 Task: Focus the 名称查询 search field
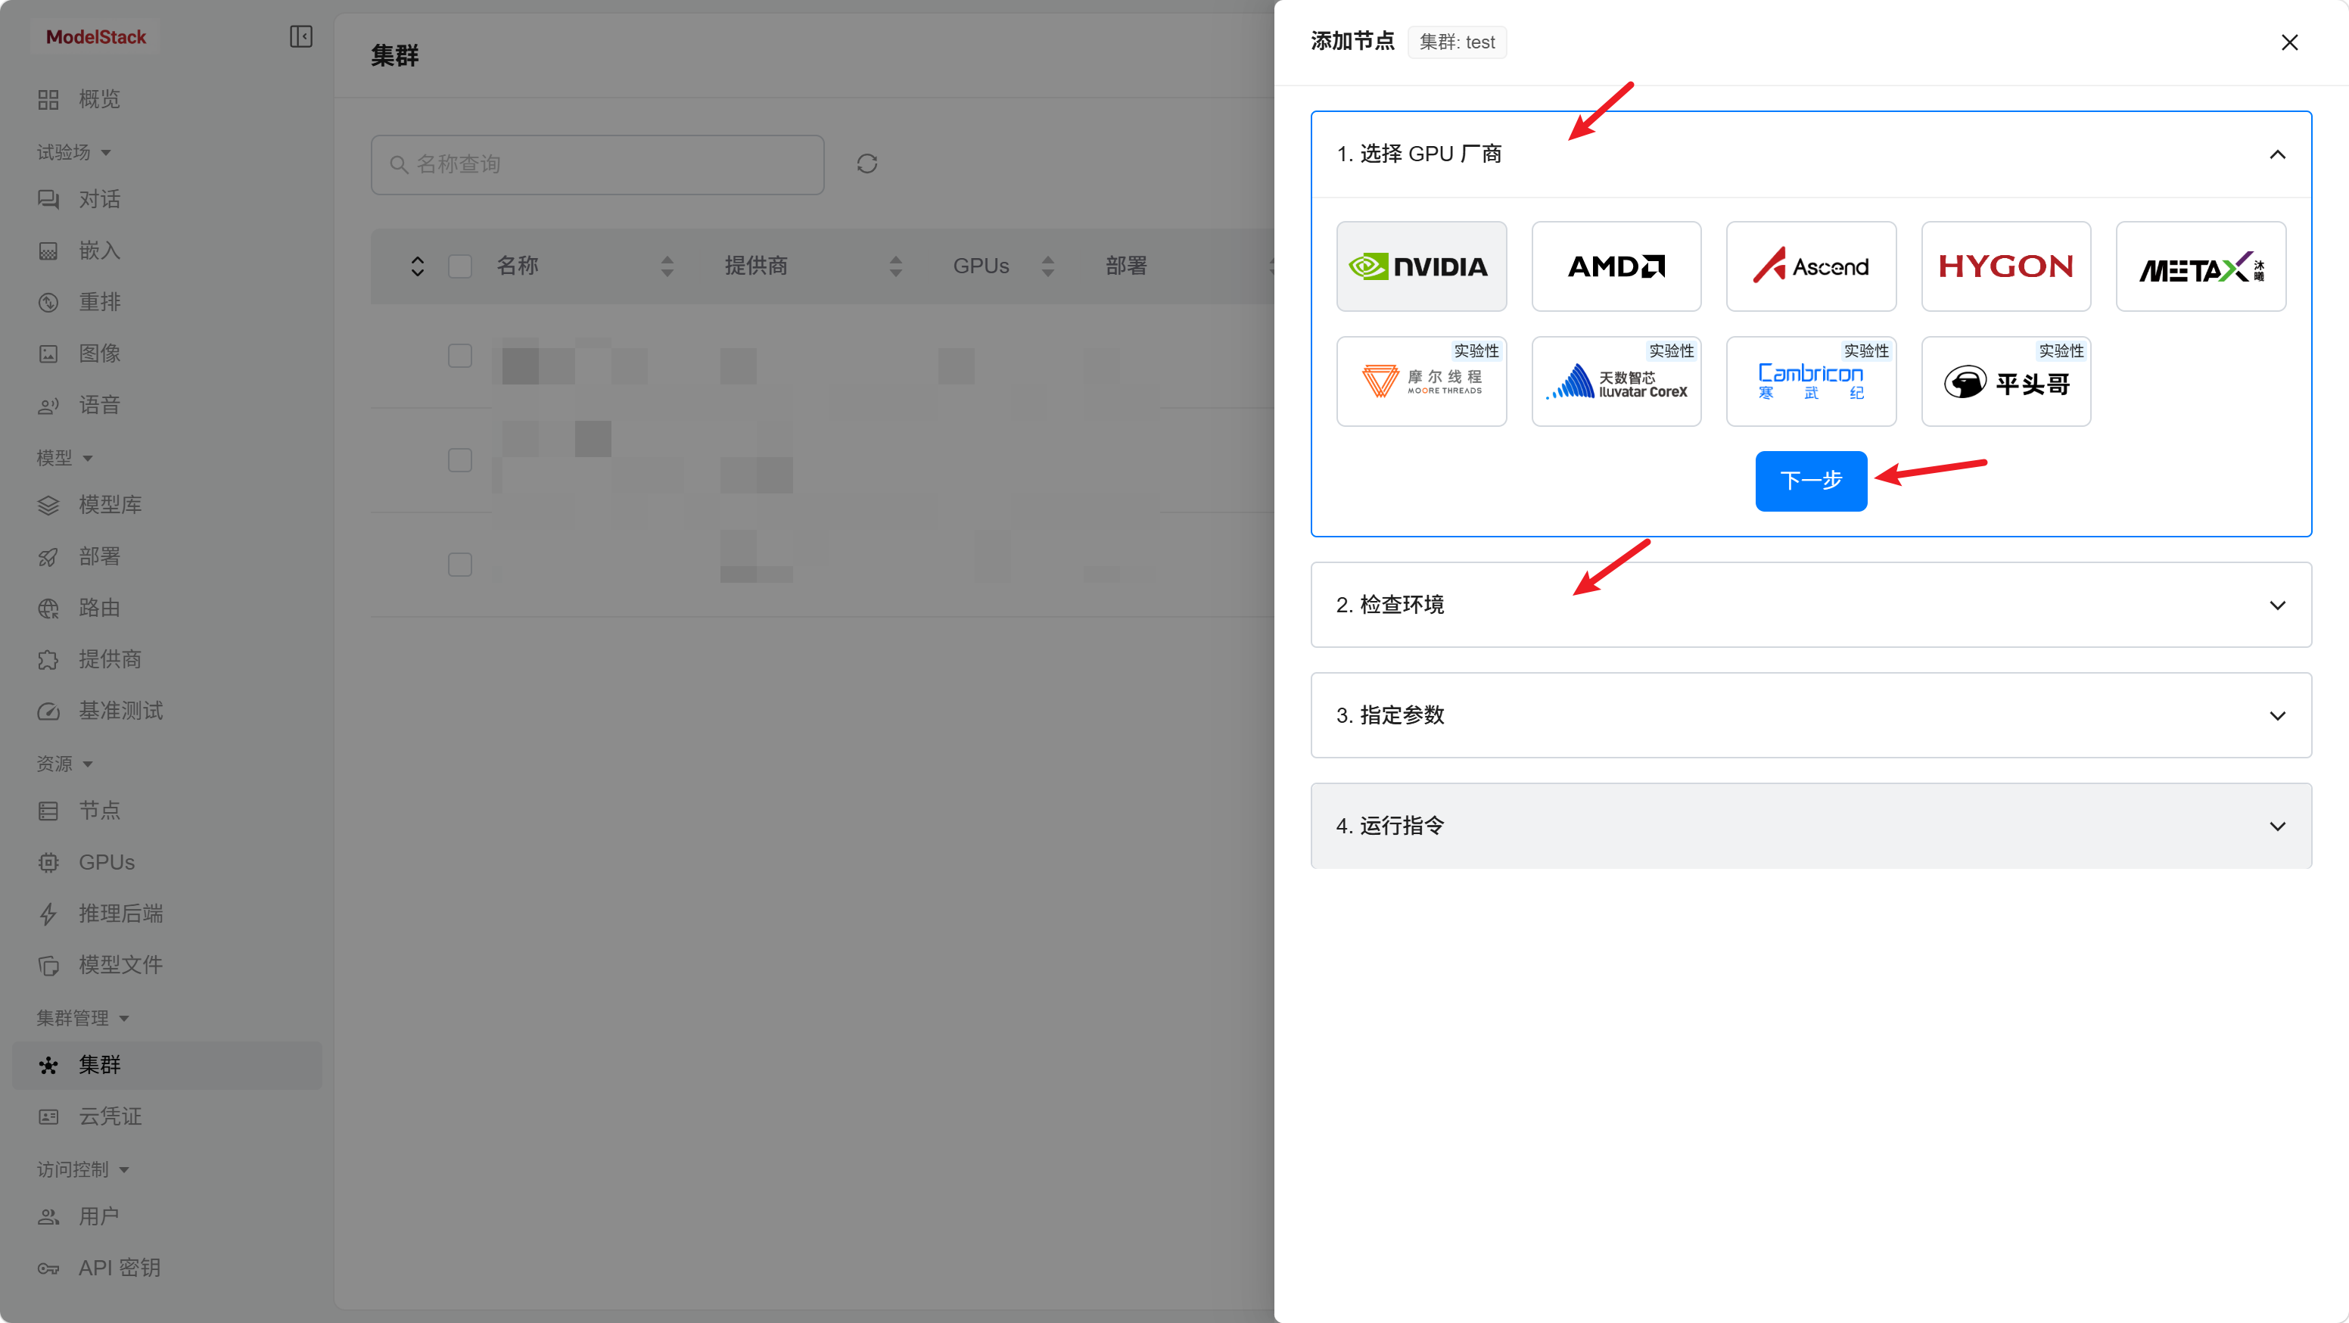[597, 164]
